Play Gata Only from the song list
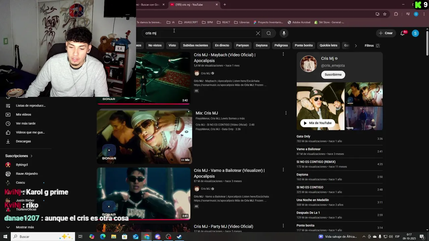 point(340,139)
